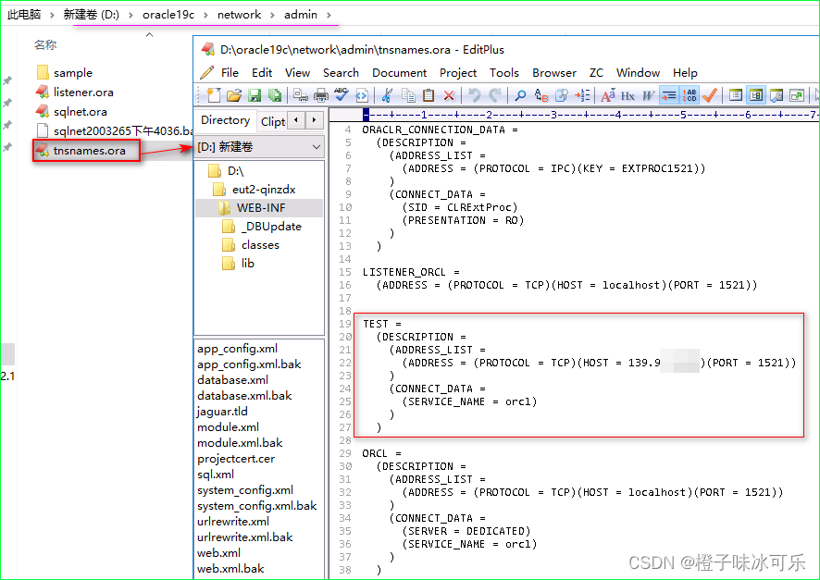Open the ZC menu
Image resolution: width=820 pixels, height=580 pixels.
[596, 73]
